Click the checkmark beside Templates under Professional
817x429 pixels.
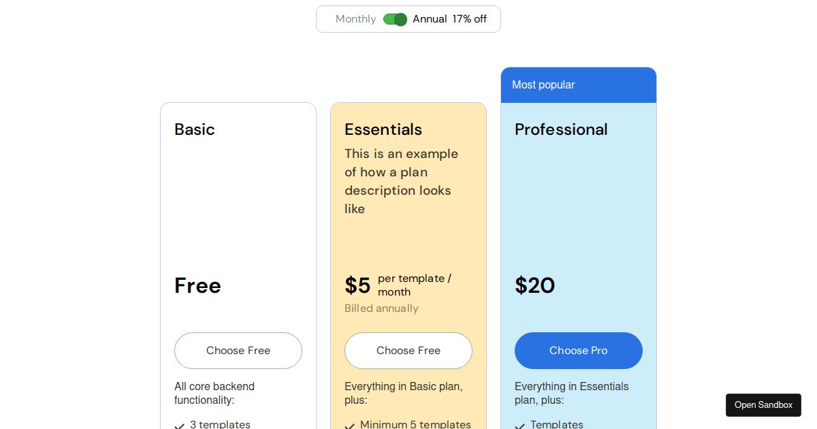[519, 425]
